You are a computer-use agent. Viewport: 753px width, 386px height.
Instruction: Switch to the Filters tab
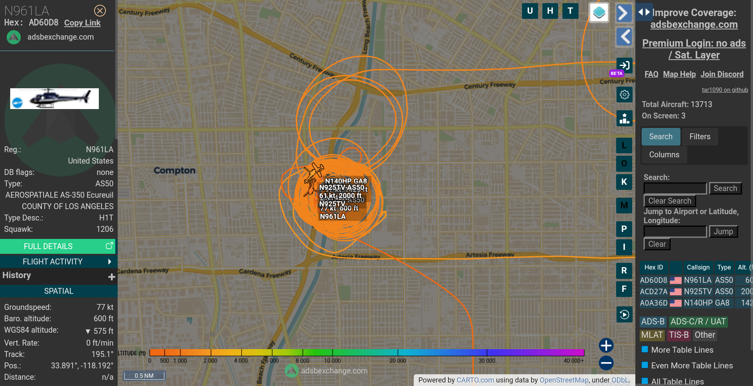click(700, 137)
